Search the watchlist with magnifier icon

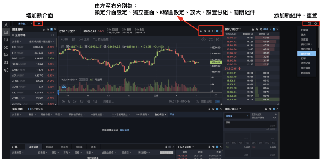(x=53, y=35)
